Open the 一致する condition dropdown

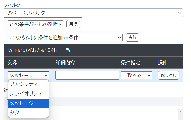[136, 75]
